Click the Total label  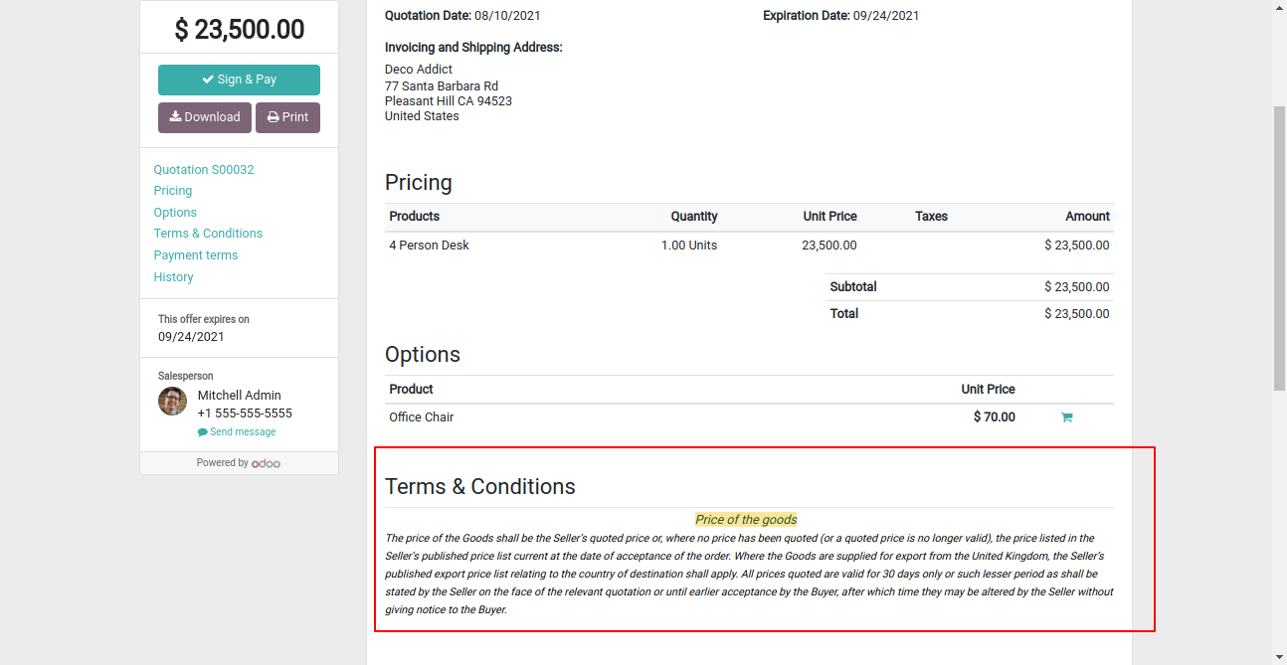(x=844, y=314)
